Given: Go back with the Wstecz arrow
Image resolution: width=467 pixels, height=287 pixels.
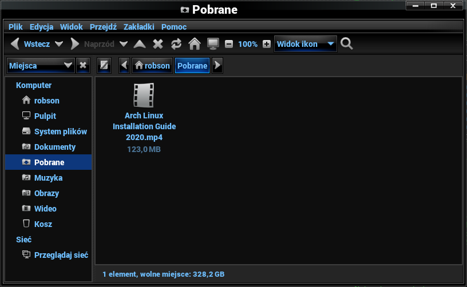Looking at the screenshot, I should tap(15, 44).
